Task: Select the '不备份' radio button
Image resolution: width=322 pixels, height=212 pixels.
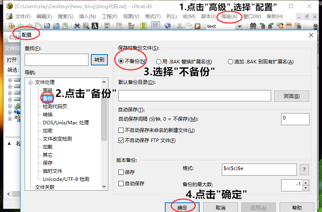Action: (121, 61)
